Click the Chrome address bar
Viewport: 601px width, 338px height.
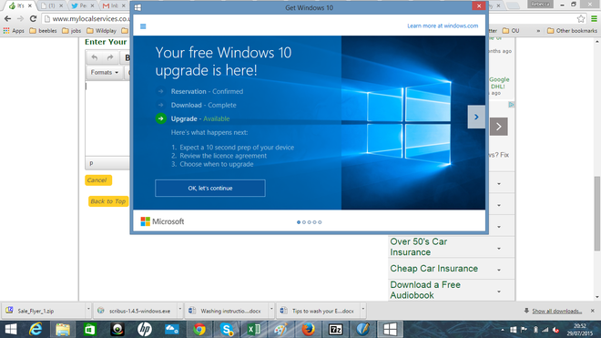coord(87,18)
